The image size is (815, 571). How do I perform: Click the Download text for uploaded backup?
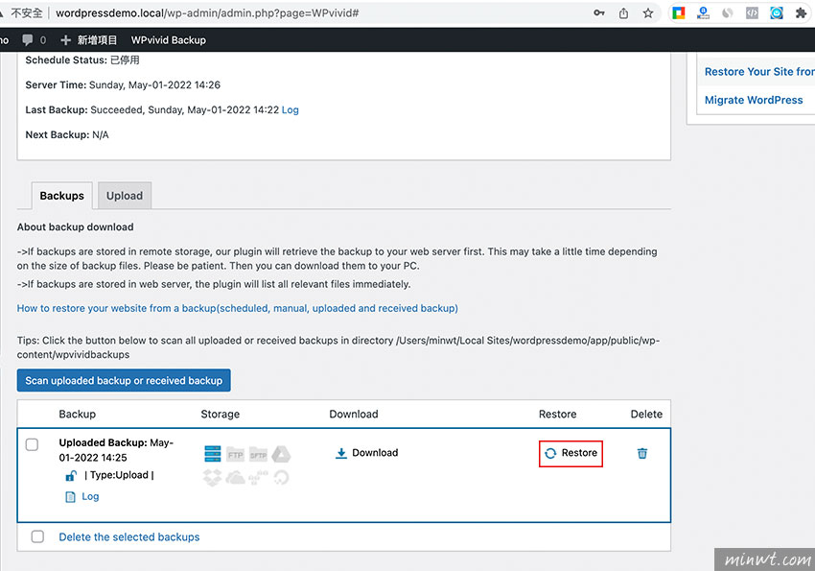point(375,453)
